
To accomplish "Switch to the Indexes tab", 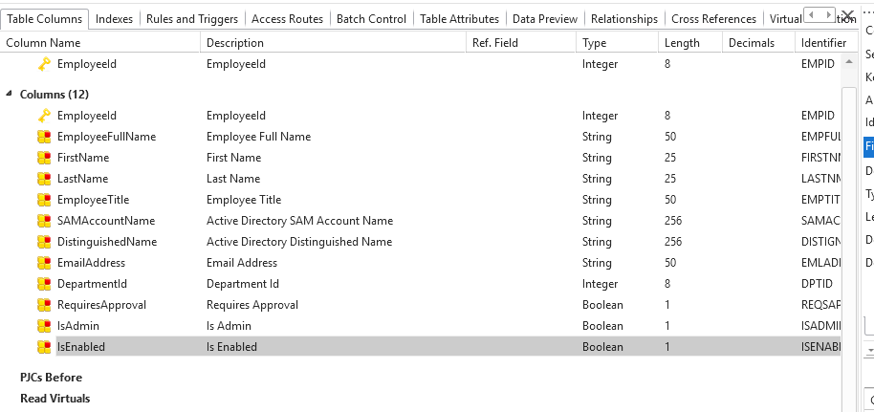I will 115,19.
